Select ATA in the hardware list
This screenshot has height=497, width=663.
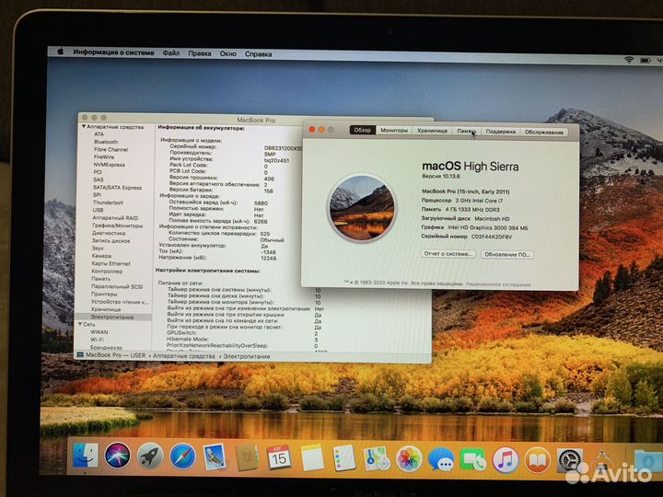(x=99, y=134)
